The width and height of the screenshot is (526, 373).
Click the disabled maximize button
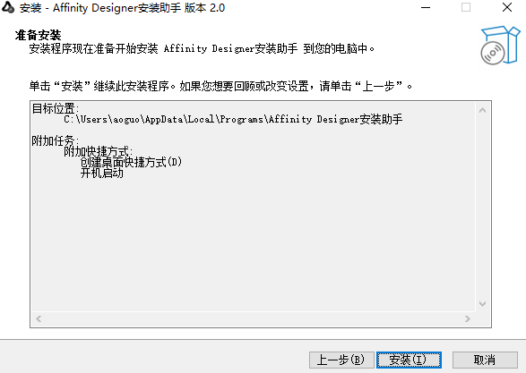pyautogui.click(x=466, y=7)
